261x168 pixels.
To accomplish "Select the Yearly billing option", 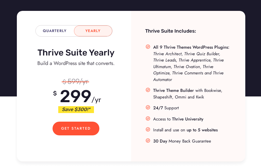I will 93,31.
